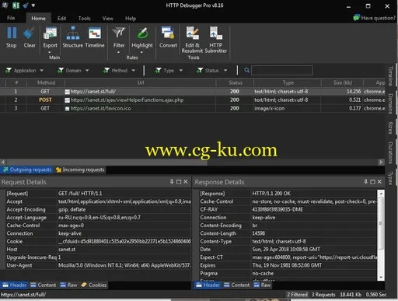Click the horizontal scrollbar of request list

(x=106, y=162)
